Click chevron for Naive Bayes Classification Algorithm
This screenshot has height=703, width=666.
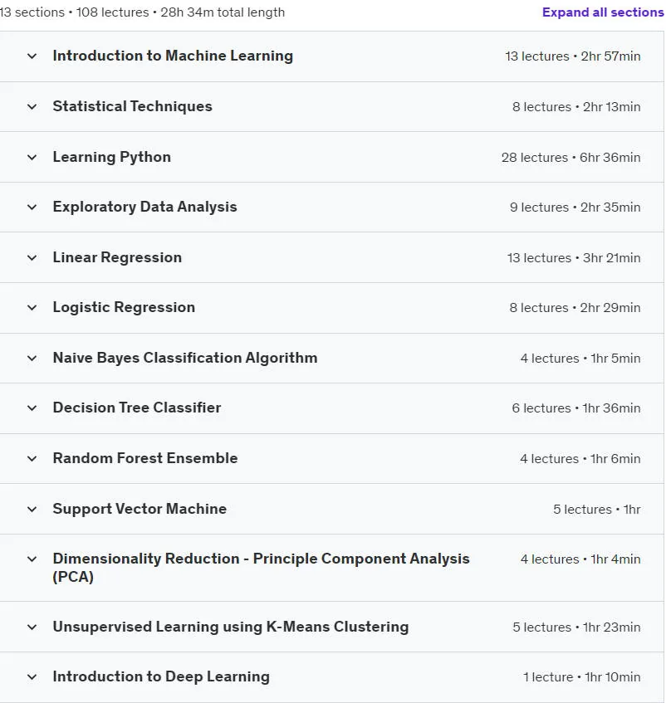point(32,359)
